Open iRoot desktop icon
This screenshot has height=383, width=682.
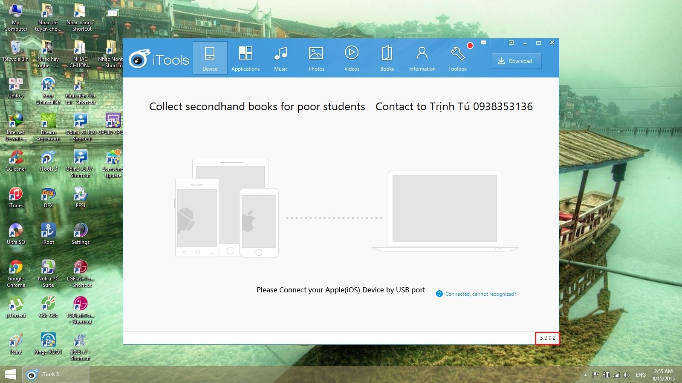pyautogui.click(x=48, y=234)
